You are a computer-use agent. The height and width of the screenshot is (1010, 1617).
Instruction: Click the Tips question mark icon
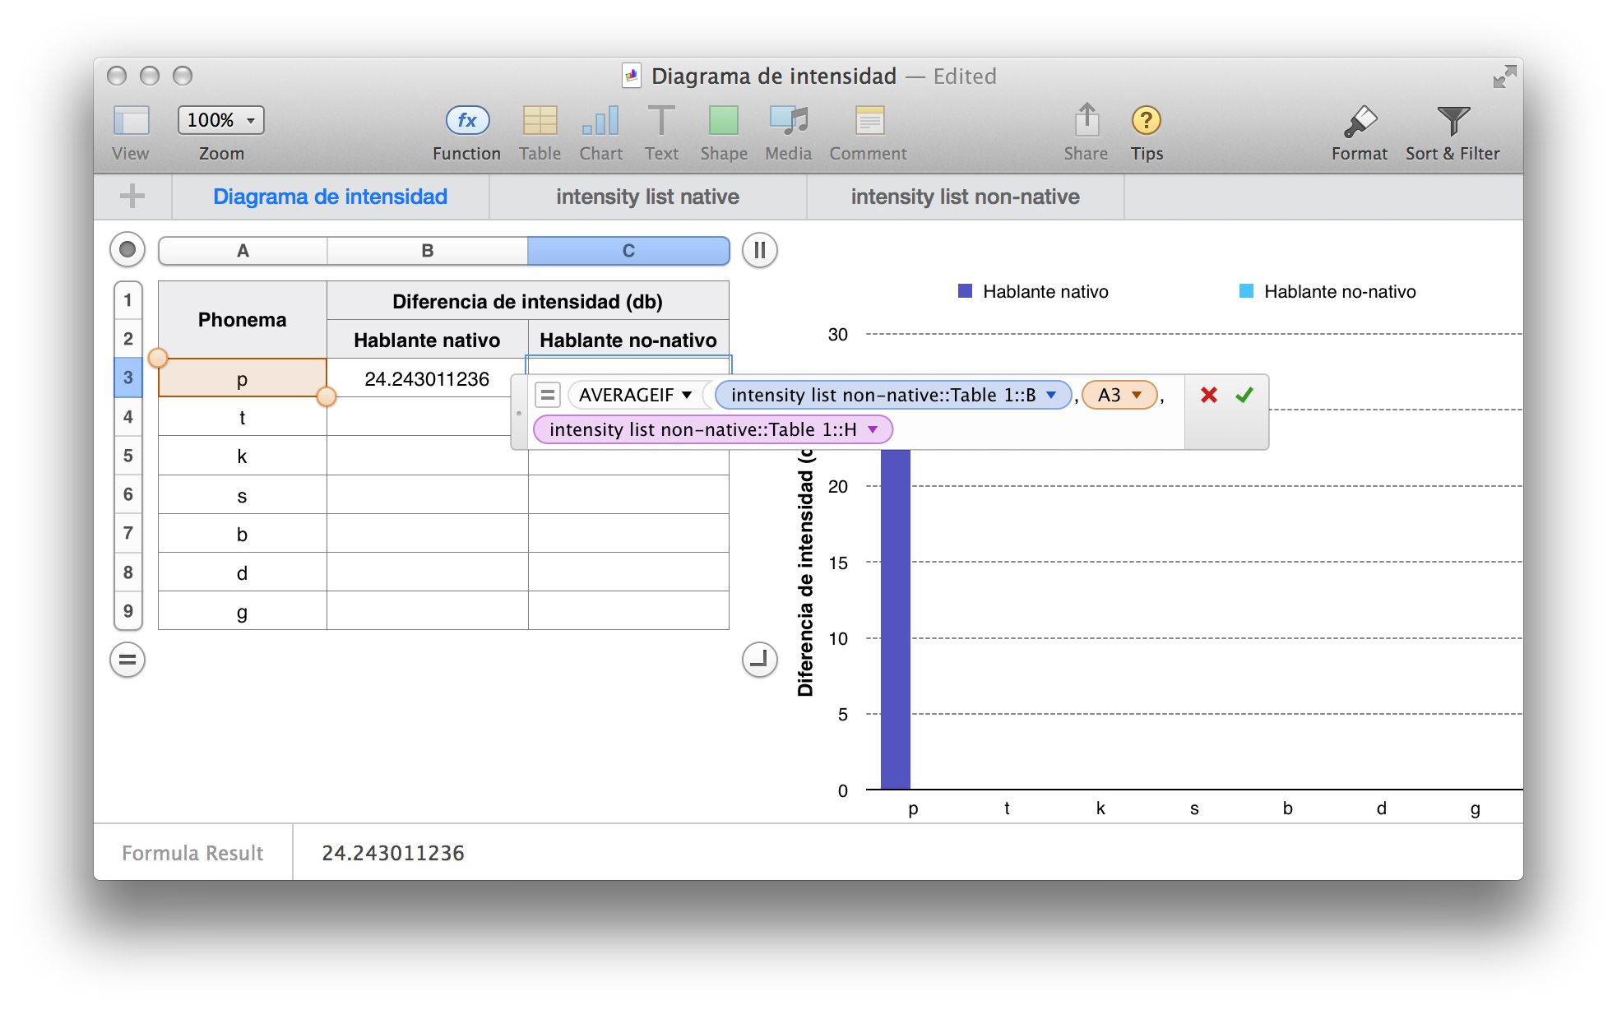1146,121
